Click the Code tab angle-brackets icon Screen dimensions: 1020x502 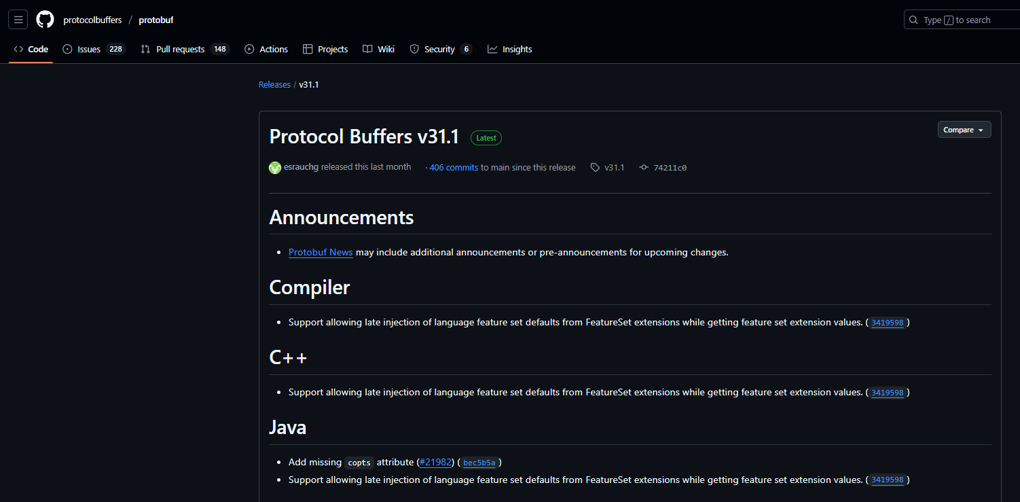coord(18,49)
